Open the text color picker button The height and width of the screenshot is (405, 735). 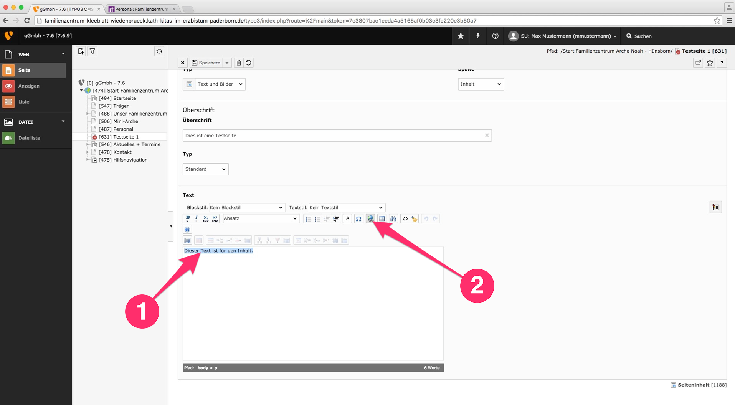tap(347, 218)
